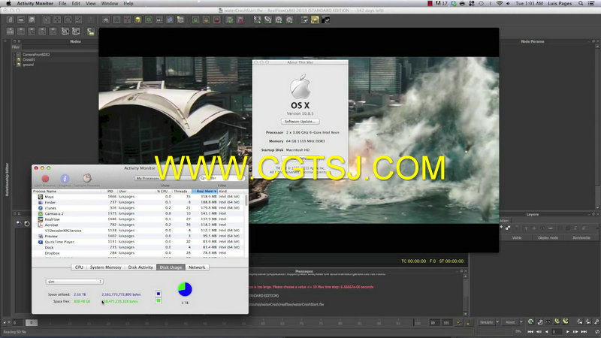Image resolution: width=601 pixels, height=338 pixels.
Task: Click the Filter search field in Activity Monitor
Action: pyautogui.click(x=222, y=178)
